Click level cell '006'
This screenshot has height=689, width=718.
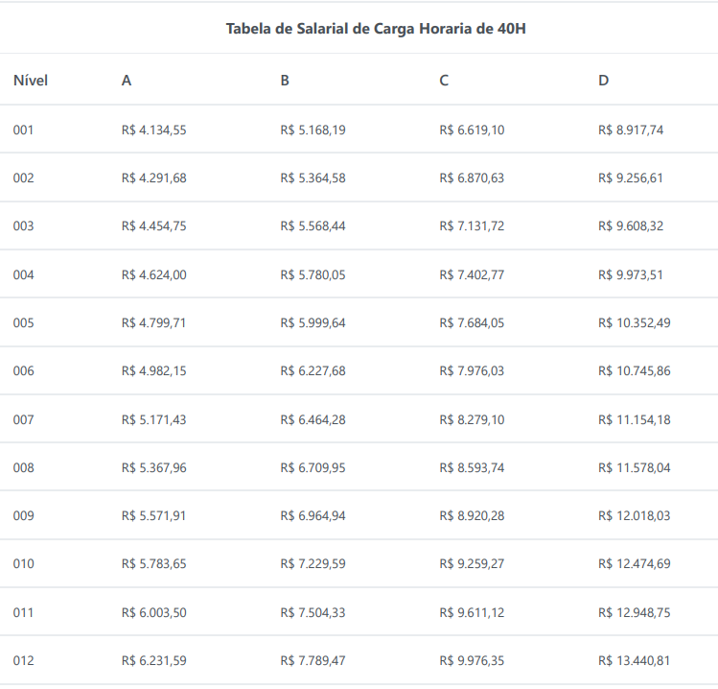click(23, 370)
